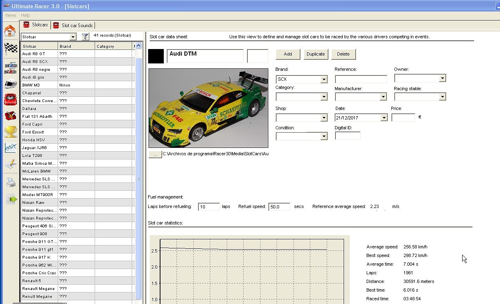Select the Audi R8 GT row
This screenshot has height=304, width=500.
coord(78,54)
